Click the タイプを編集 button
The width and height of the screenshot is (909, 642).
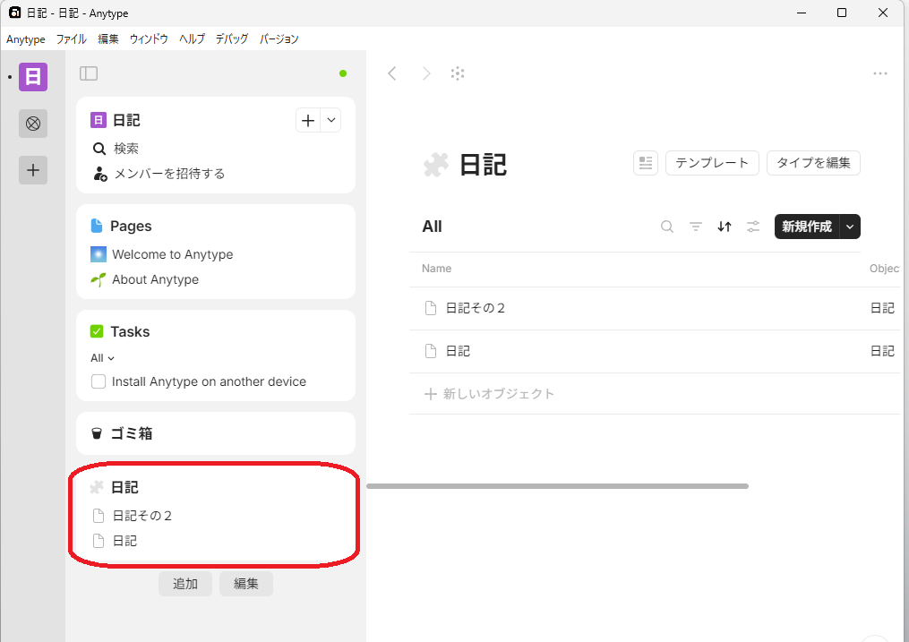pos(813,163)
